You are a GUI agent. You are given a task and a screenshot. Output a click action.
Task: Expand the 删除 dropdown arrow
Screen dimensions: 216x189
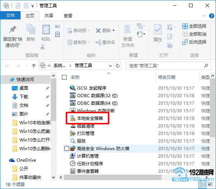pyautogui.click(x=114, y=31)
